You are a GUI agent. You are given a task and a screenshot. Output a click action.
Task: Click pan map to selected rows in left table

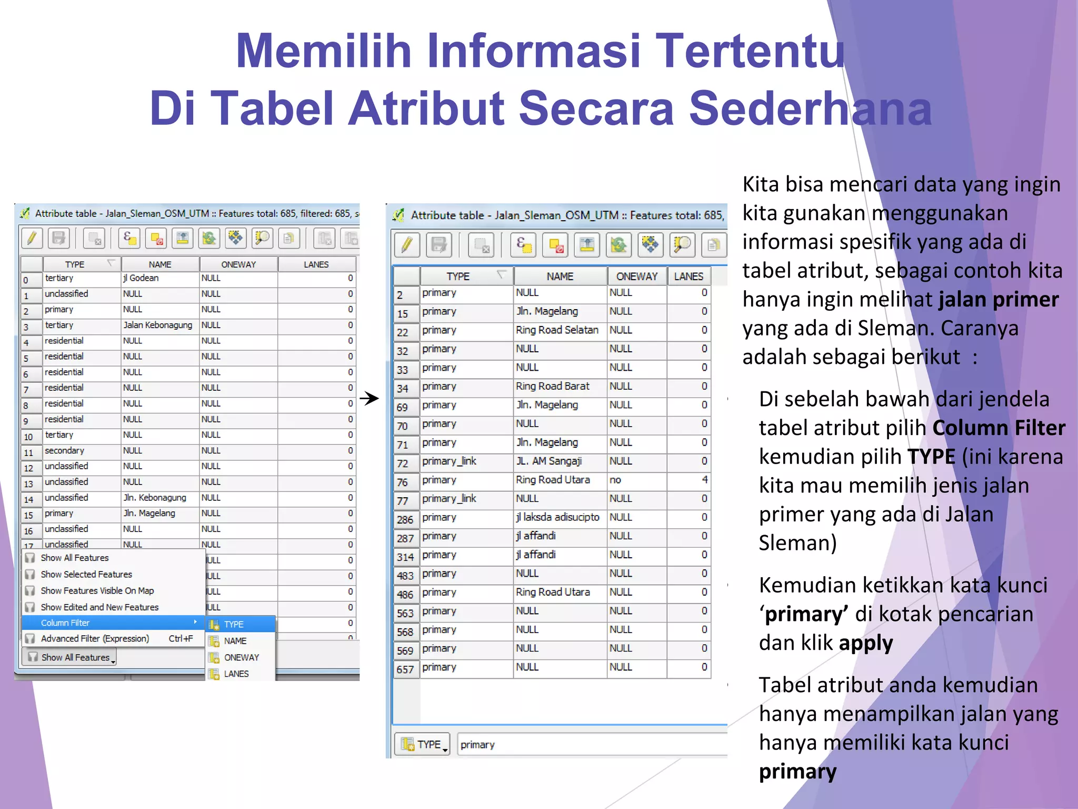[x=235, y=239]
